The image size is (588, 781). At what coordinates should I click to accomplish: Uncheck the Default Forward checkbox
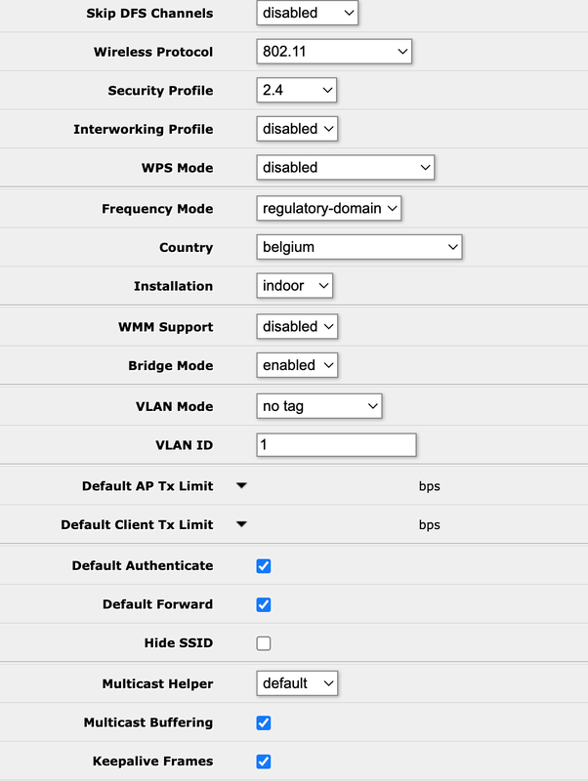263,604
